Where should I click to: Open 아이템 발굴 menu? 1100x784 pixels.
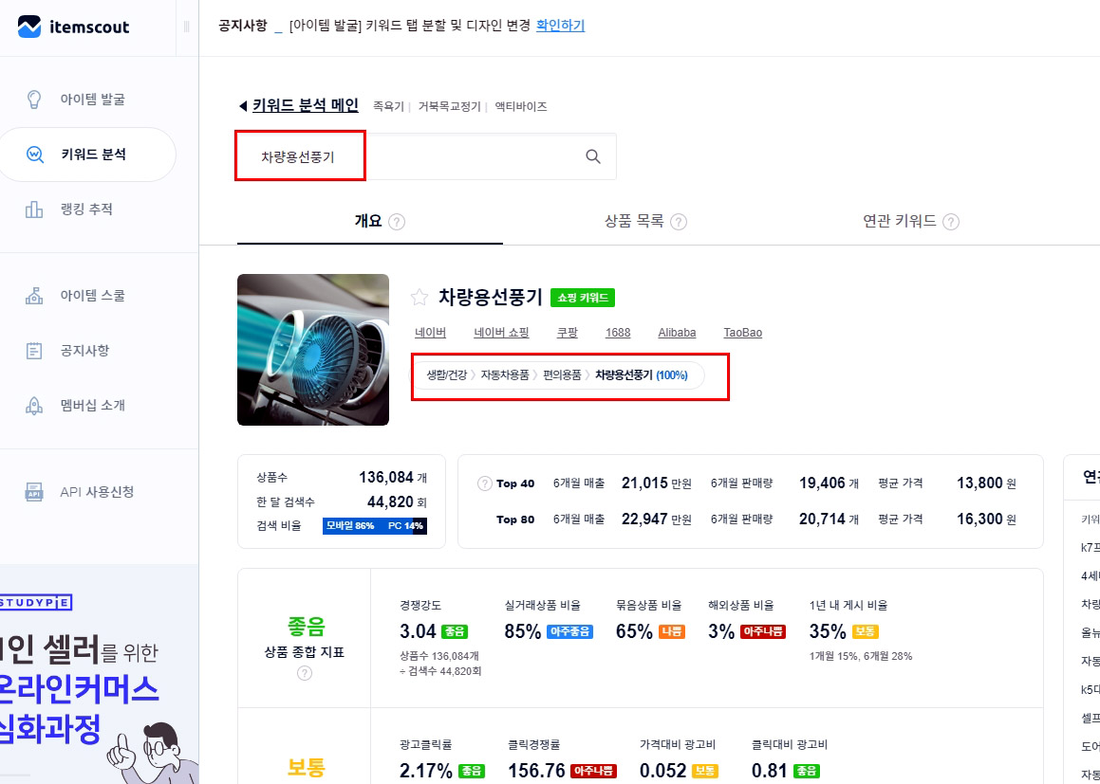(x=92, y=100)
